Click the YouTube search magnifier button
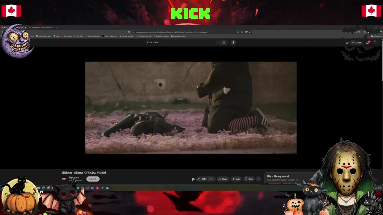The image size is (383, 215). [224, 42]
